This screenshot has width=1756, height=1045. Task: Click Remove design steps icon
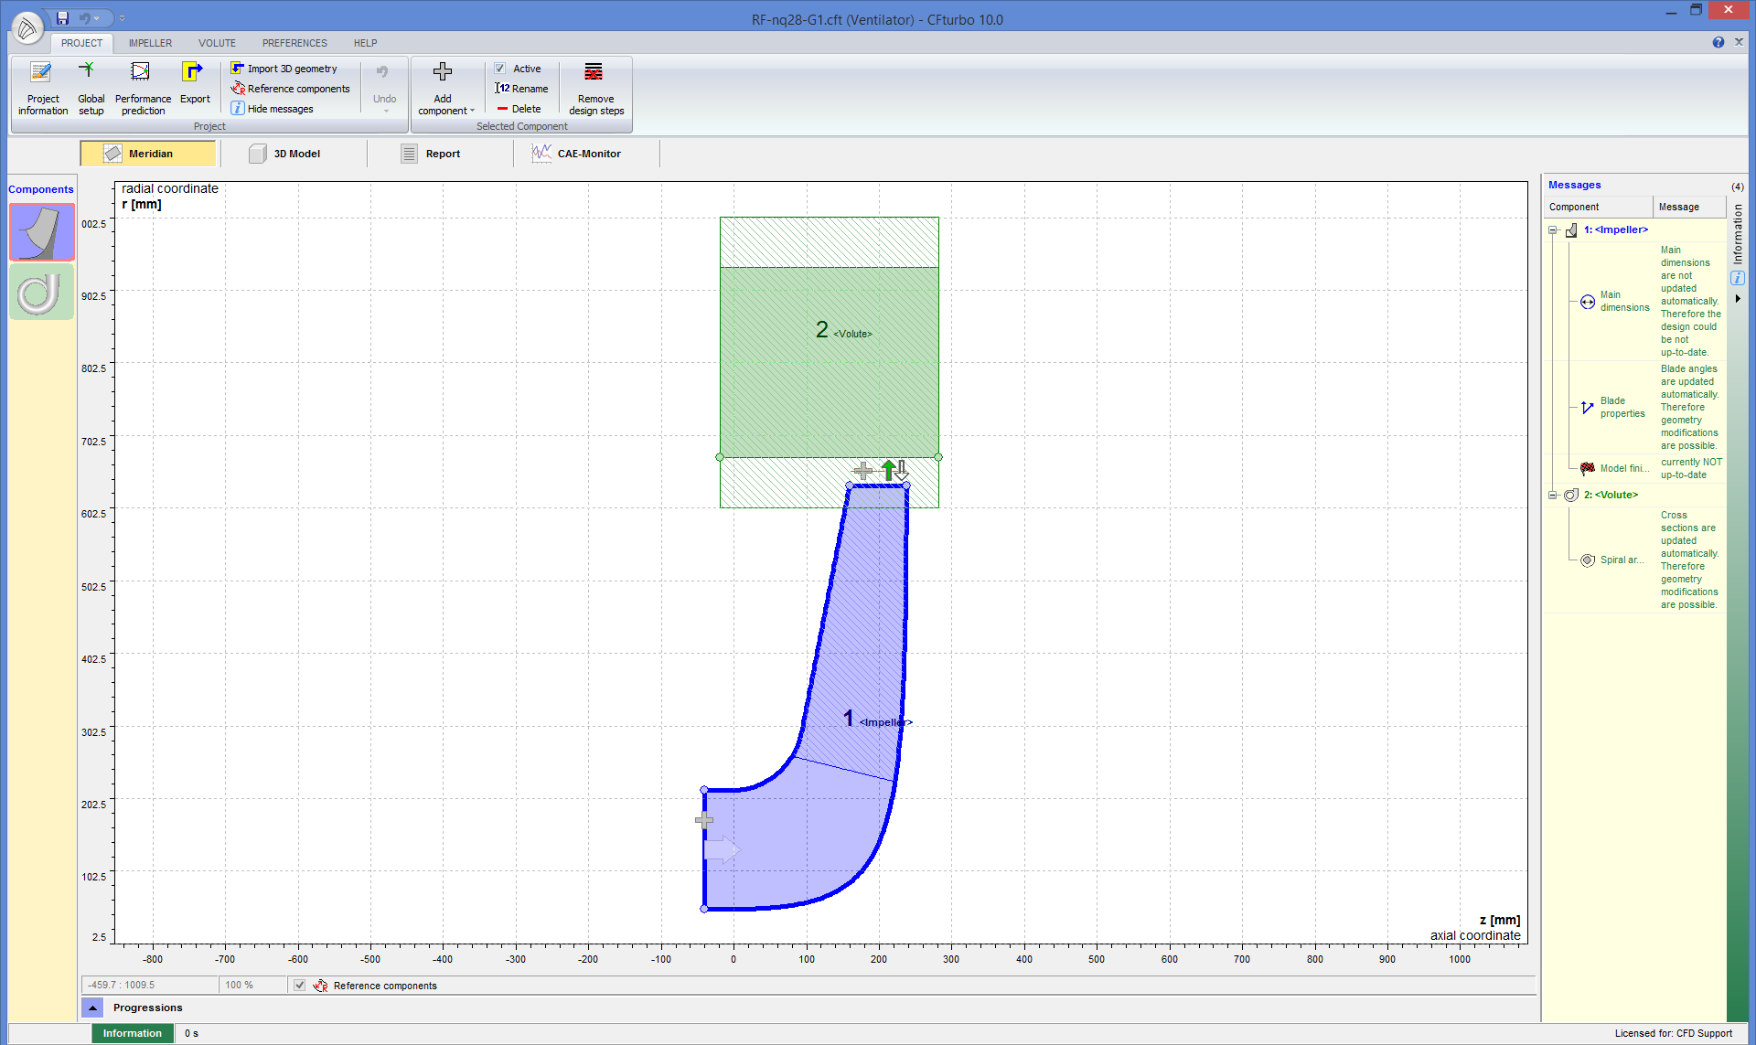595,73
